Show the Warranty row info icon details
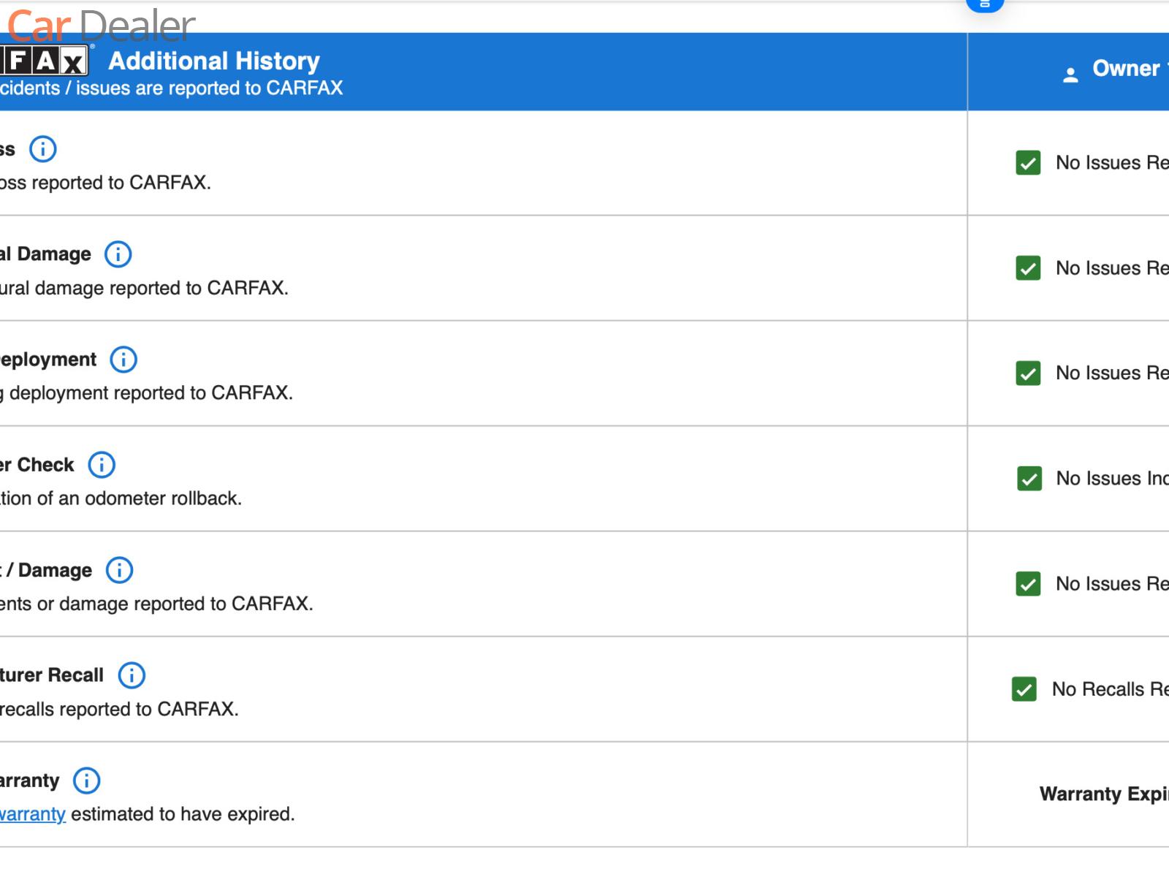The image size is (1169, 877). [x=86, y=781]
